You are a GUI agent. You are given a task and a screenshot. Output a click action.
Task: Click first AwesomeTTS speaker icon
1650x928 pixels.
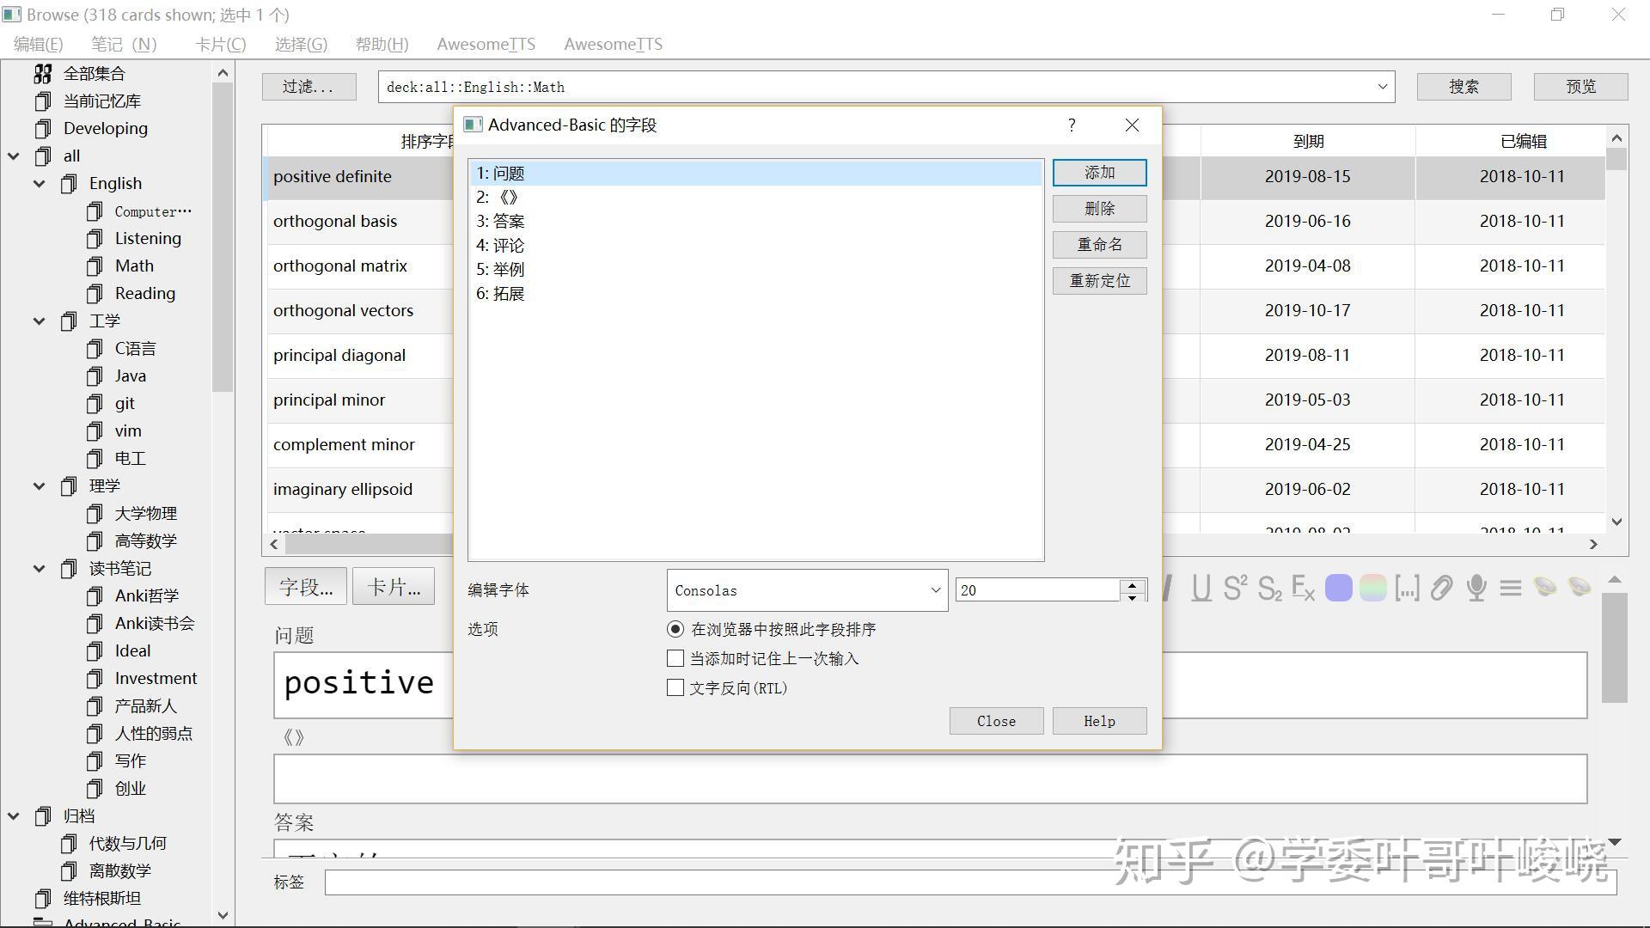1544,588
